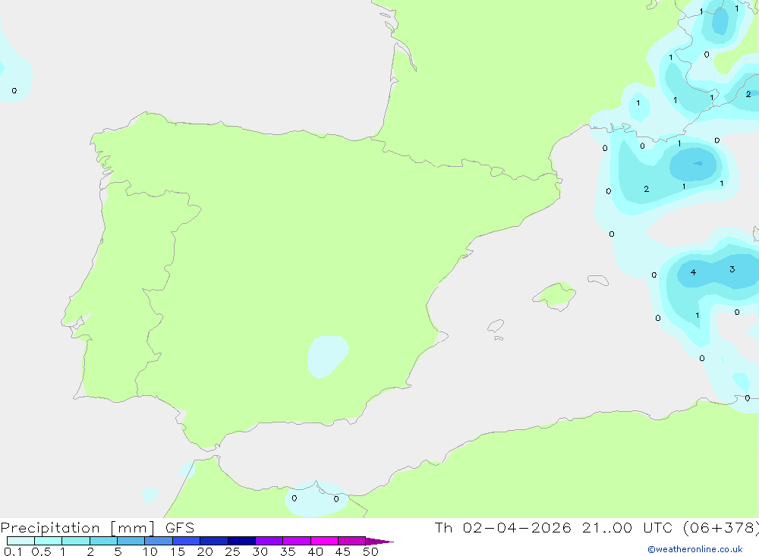Click the '50' legend scale label
This screenshot has width=759, height=556.
point(370,551)
